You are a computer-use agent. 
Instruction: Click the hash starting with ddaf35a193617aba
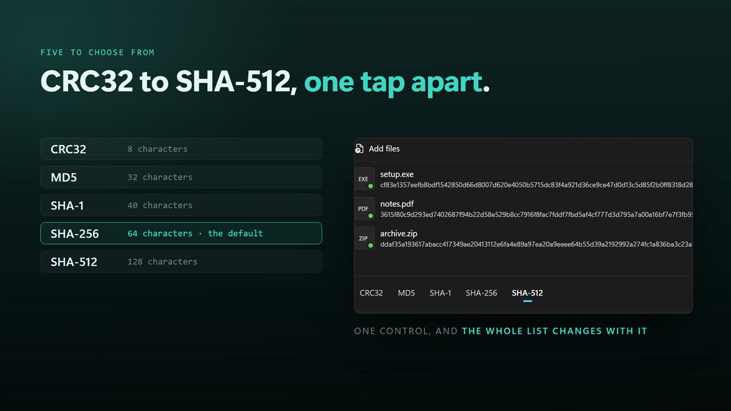click(x=536, y=244)
